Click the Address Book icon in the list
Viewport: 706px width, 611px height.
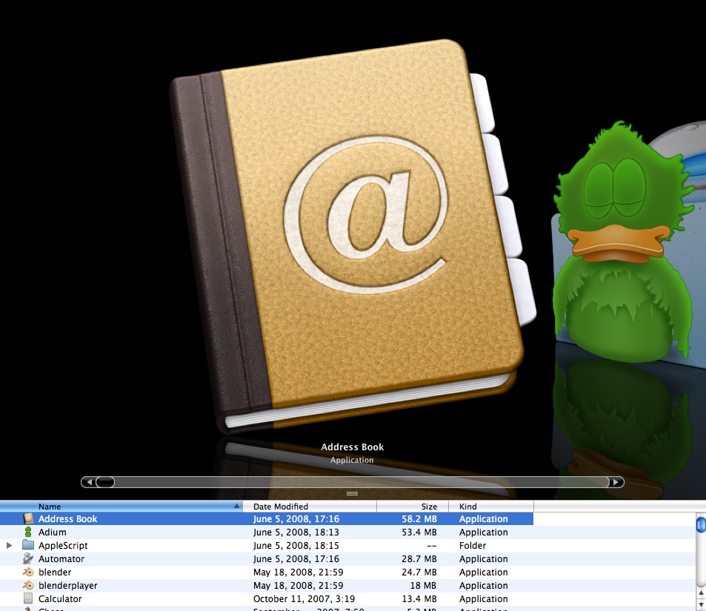coord(28,518)
